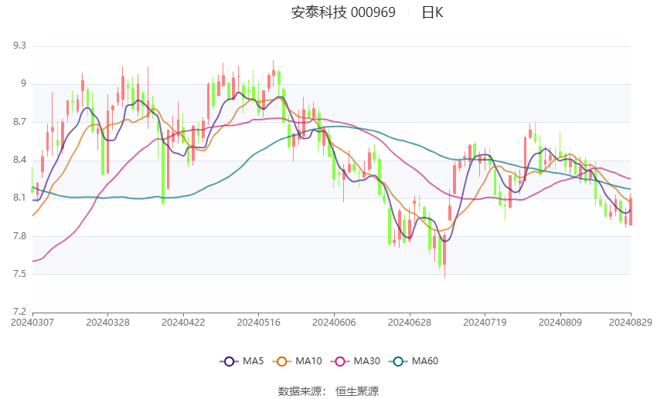657x399 pixels.
Task: Toggle the MA5 legend series
Action: [x=242, y=361]
